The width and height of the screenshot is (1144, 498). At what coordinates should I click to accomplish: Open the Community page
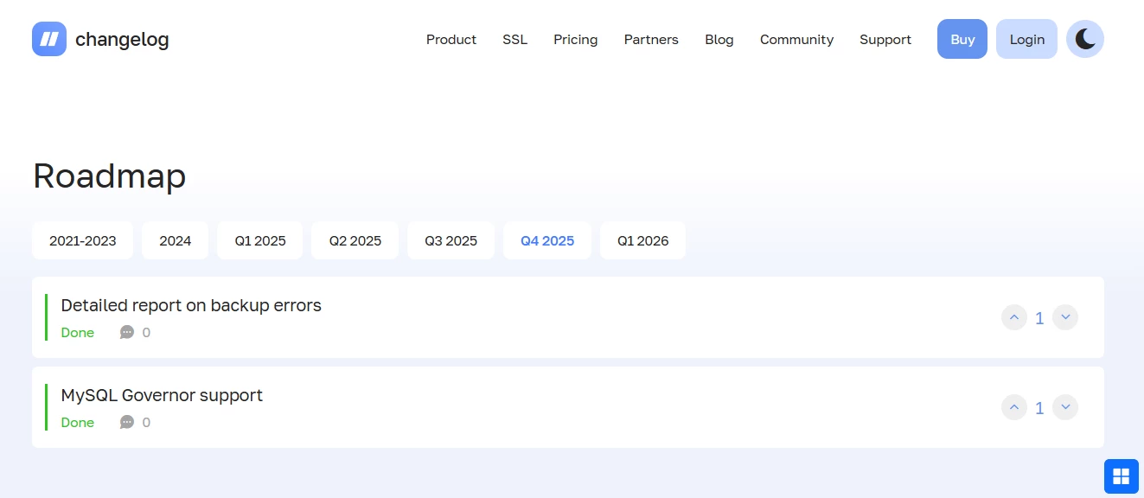pos(796,39)
